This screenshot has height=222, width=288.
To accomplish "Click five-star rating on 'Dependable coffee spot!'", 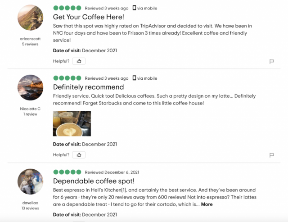I will (x=67, y=172).
